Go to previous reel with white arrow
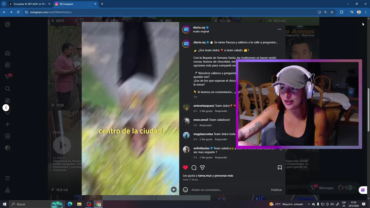The height and width of the screenshot is (208, 370). coord(6,108)
